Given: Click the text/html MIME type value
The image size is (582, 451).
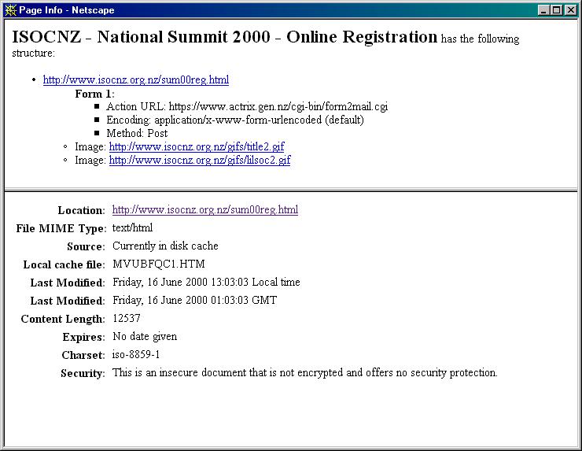Looking at the screenshot, I should point(132,228).
